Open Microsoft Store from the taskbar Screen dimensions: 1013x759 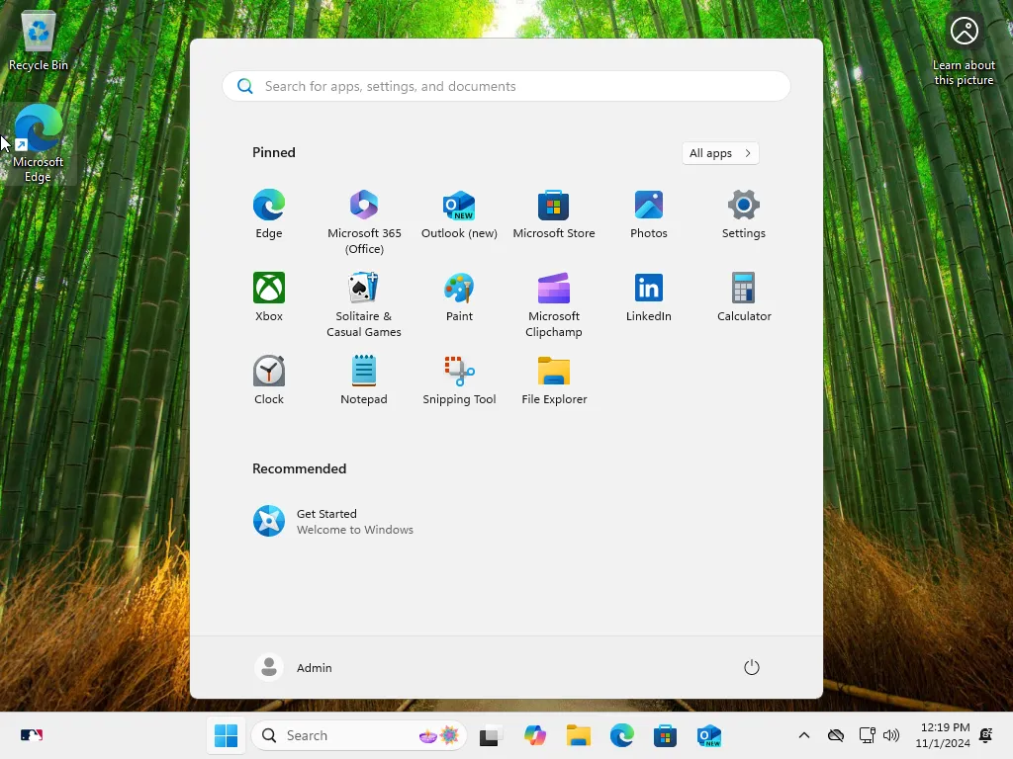665,735
